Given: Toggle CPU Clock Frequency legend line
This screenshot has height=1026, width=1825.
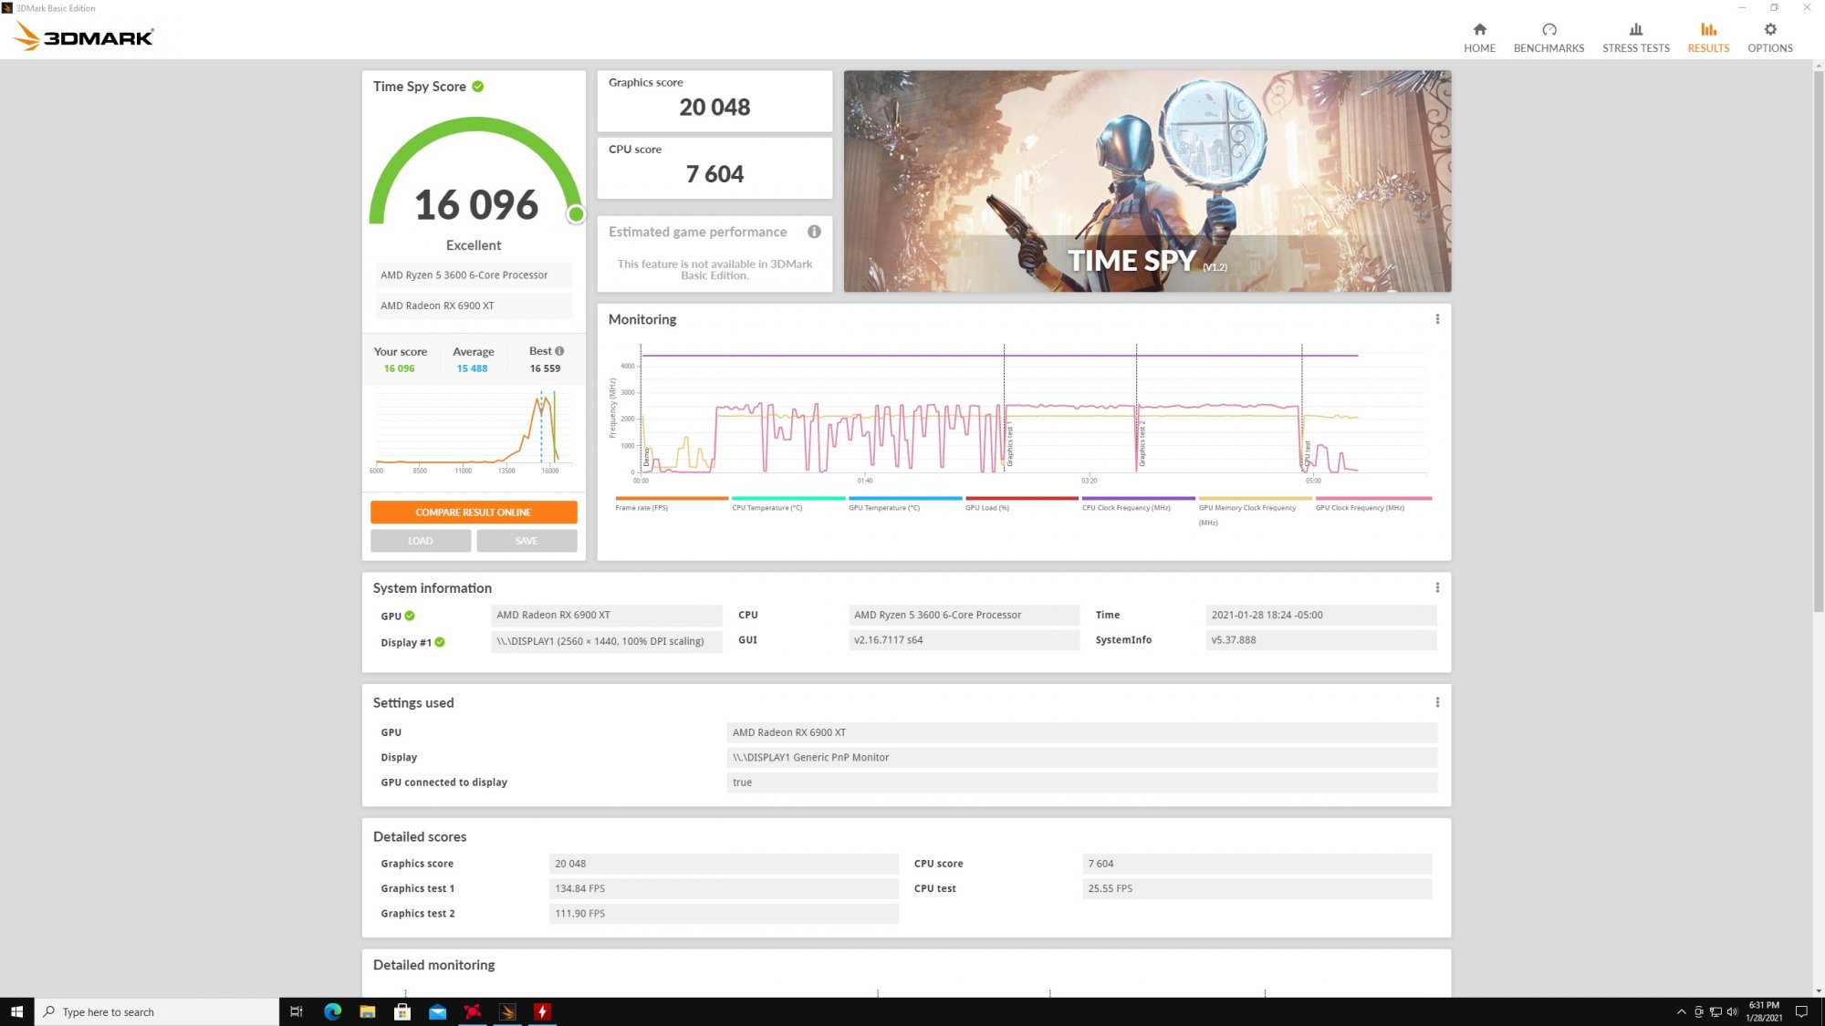Looking at the screenshot, I should pyautogui.click(x=1139, y=498).
